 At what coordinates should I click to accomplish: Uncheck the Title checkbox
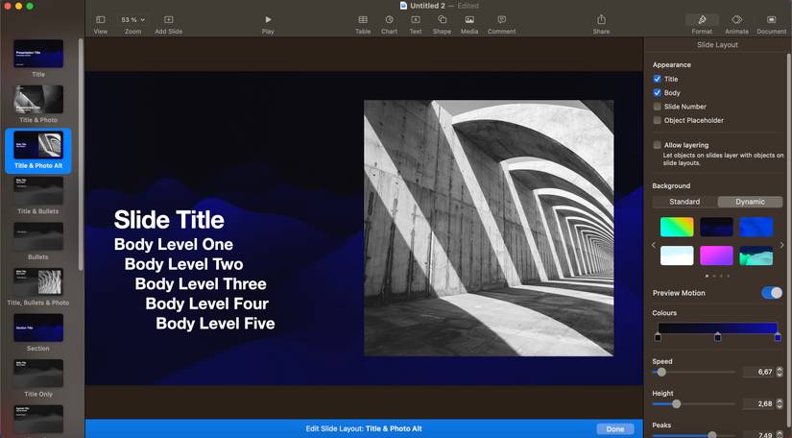(658, 79)
